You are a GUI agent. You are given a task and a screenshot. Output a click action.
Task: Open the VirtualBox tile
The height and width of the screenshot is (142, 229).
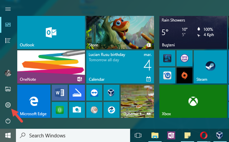[111, 93]
